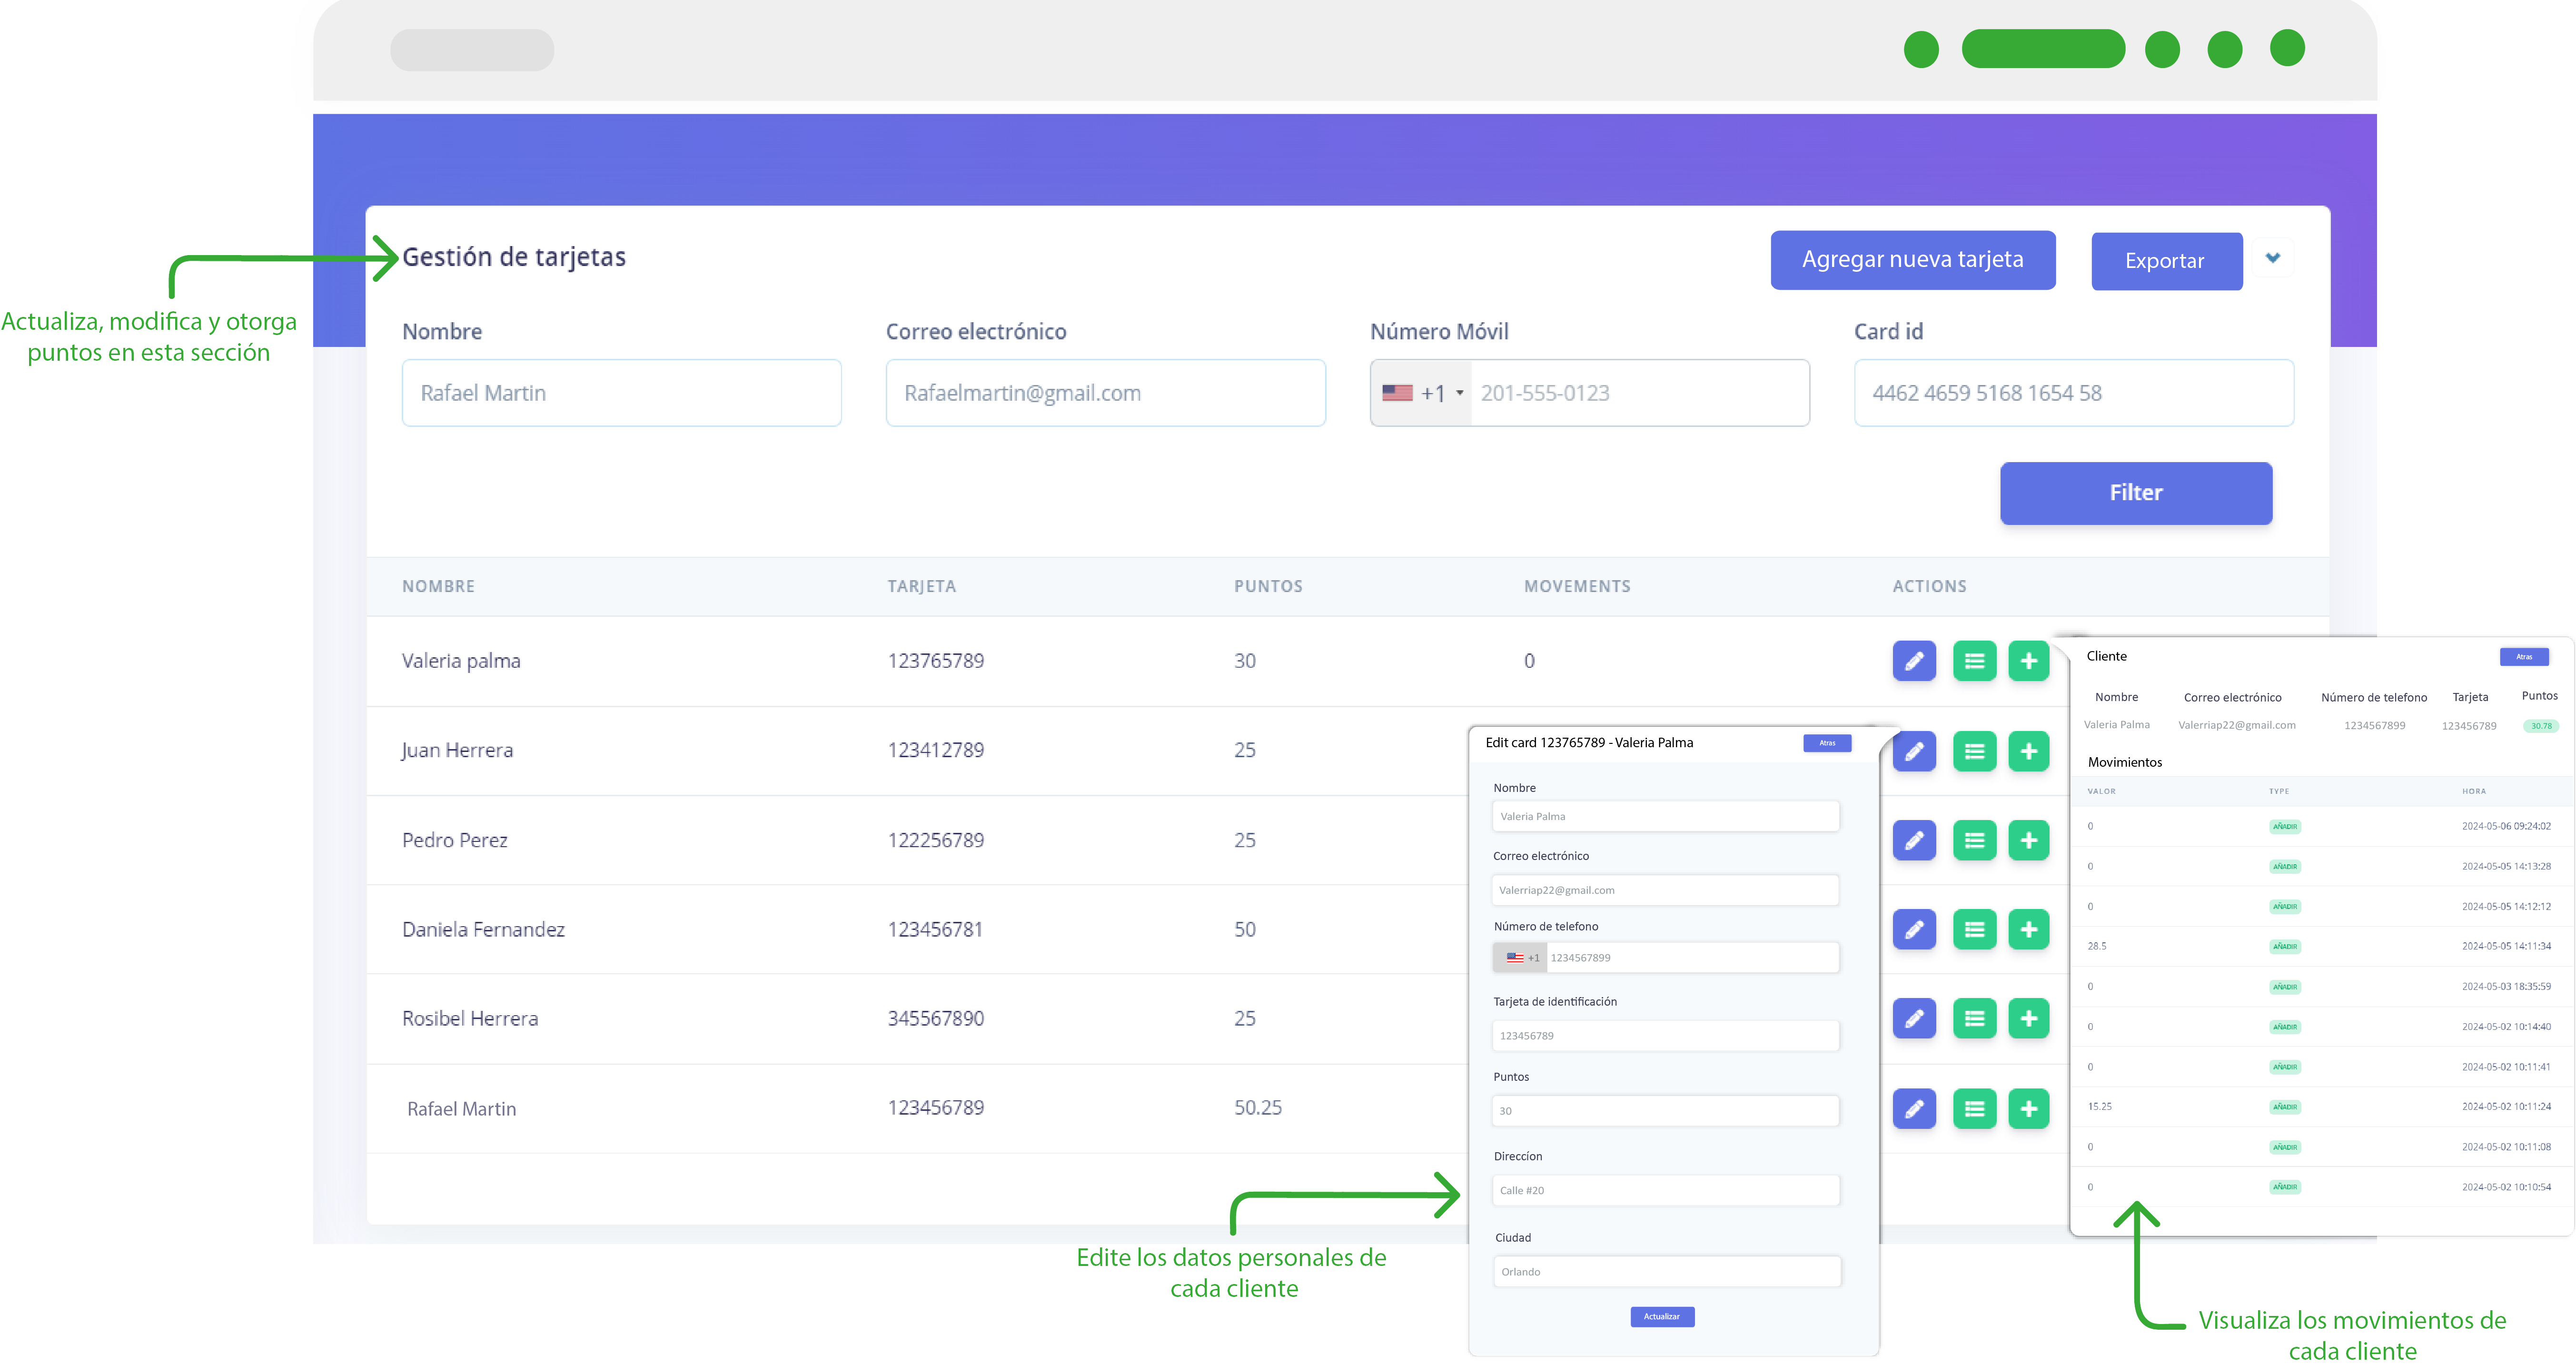The image size is (2576, 1364).
Task: Expand the chevron next to Exportar
Action: pos(2272,258)
